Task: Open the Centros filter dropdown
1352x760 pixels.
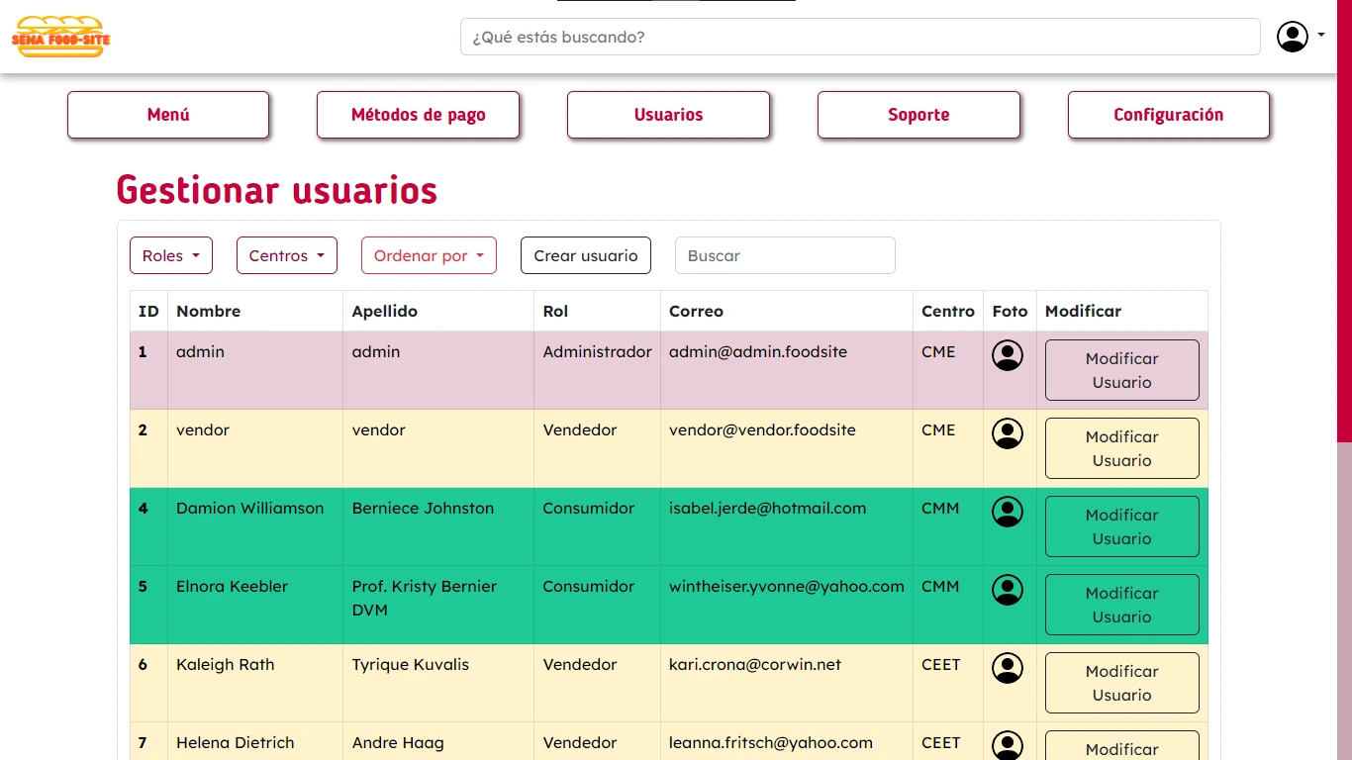Action: coord(287,255)
